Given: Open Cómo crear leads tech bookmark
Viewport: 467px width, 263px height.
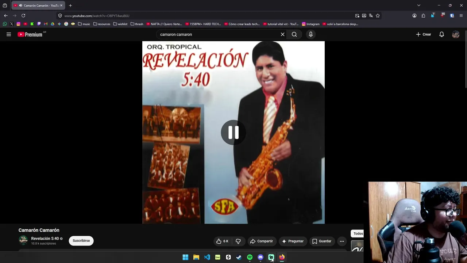Looking at the screenshot, I should click(x=242, y=24).
